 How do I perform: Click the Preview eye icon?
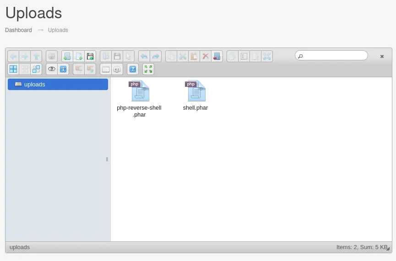tap(52, 69)
